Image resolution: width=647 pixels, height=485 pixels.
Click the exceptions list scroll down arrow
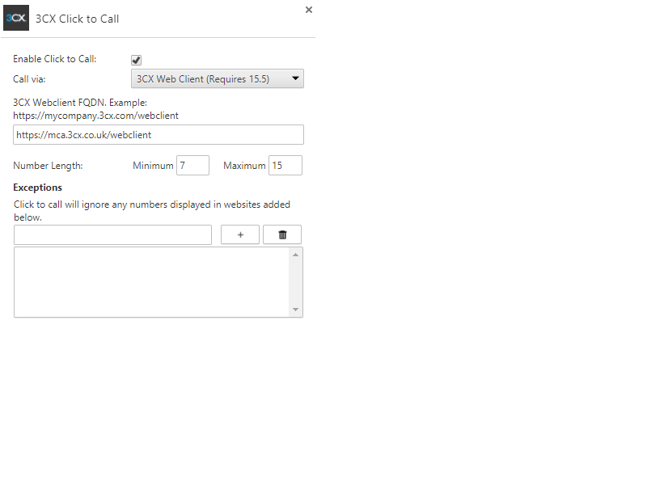(x=295, y=310)
